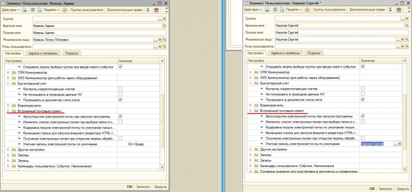412x192 pixels.
Task: Click Дополнительные права in Наумов Сергей toolbar
Action: 367,10
